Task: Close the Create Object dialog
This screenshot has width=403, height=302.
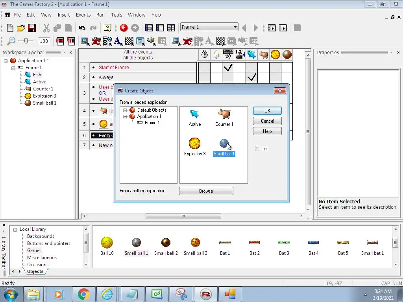Action: [x=280, y=91]
